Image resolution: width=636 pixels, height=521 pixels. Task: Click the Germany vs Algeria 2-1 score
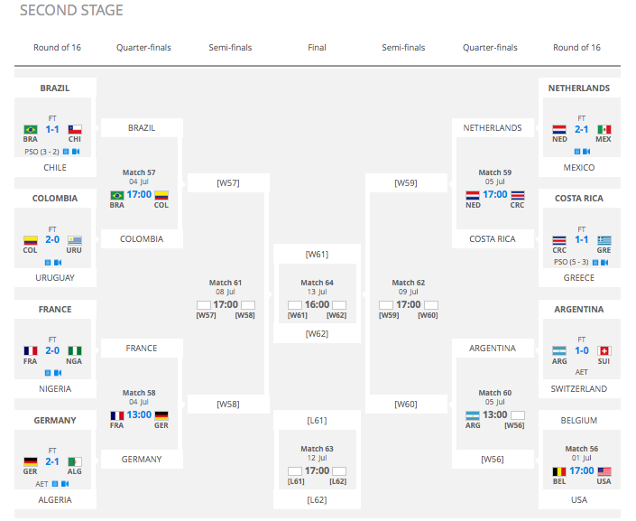coord(52,461)
